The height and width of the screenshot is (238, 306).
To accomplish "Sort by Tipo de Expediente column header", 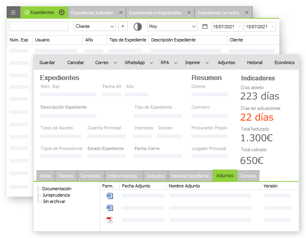I will (128, 40).
